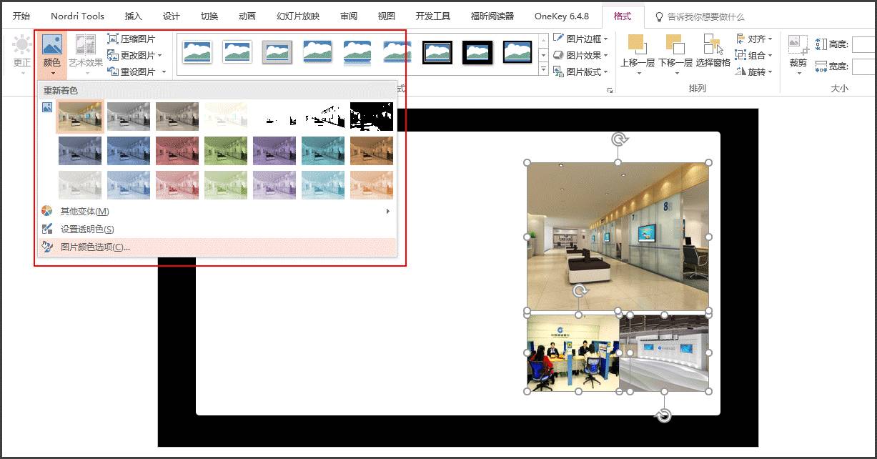Expand the 更改图片 change picture dropdown
This screenshot has height=459, width=877.
point(159,55)
